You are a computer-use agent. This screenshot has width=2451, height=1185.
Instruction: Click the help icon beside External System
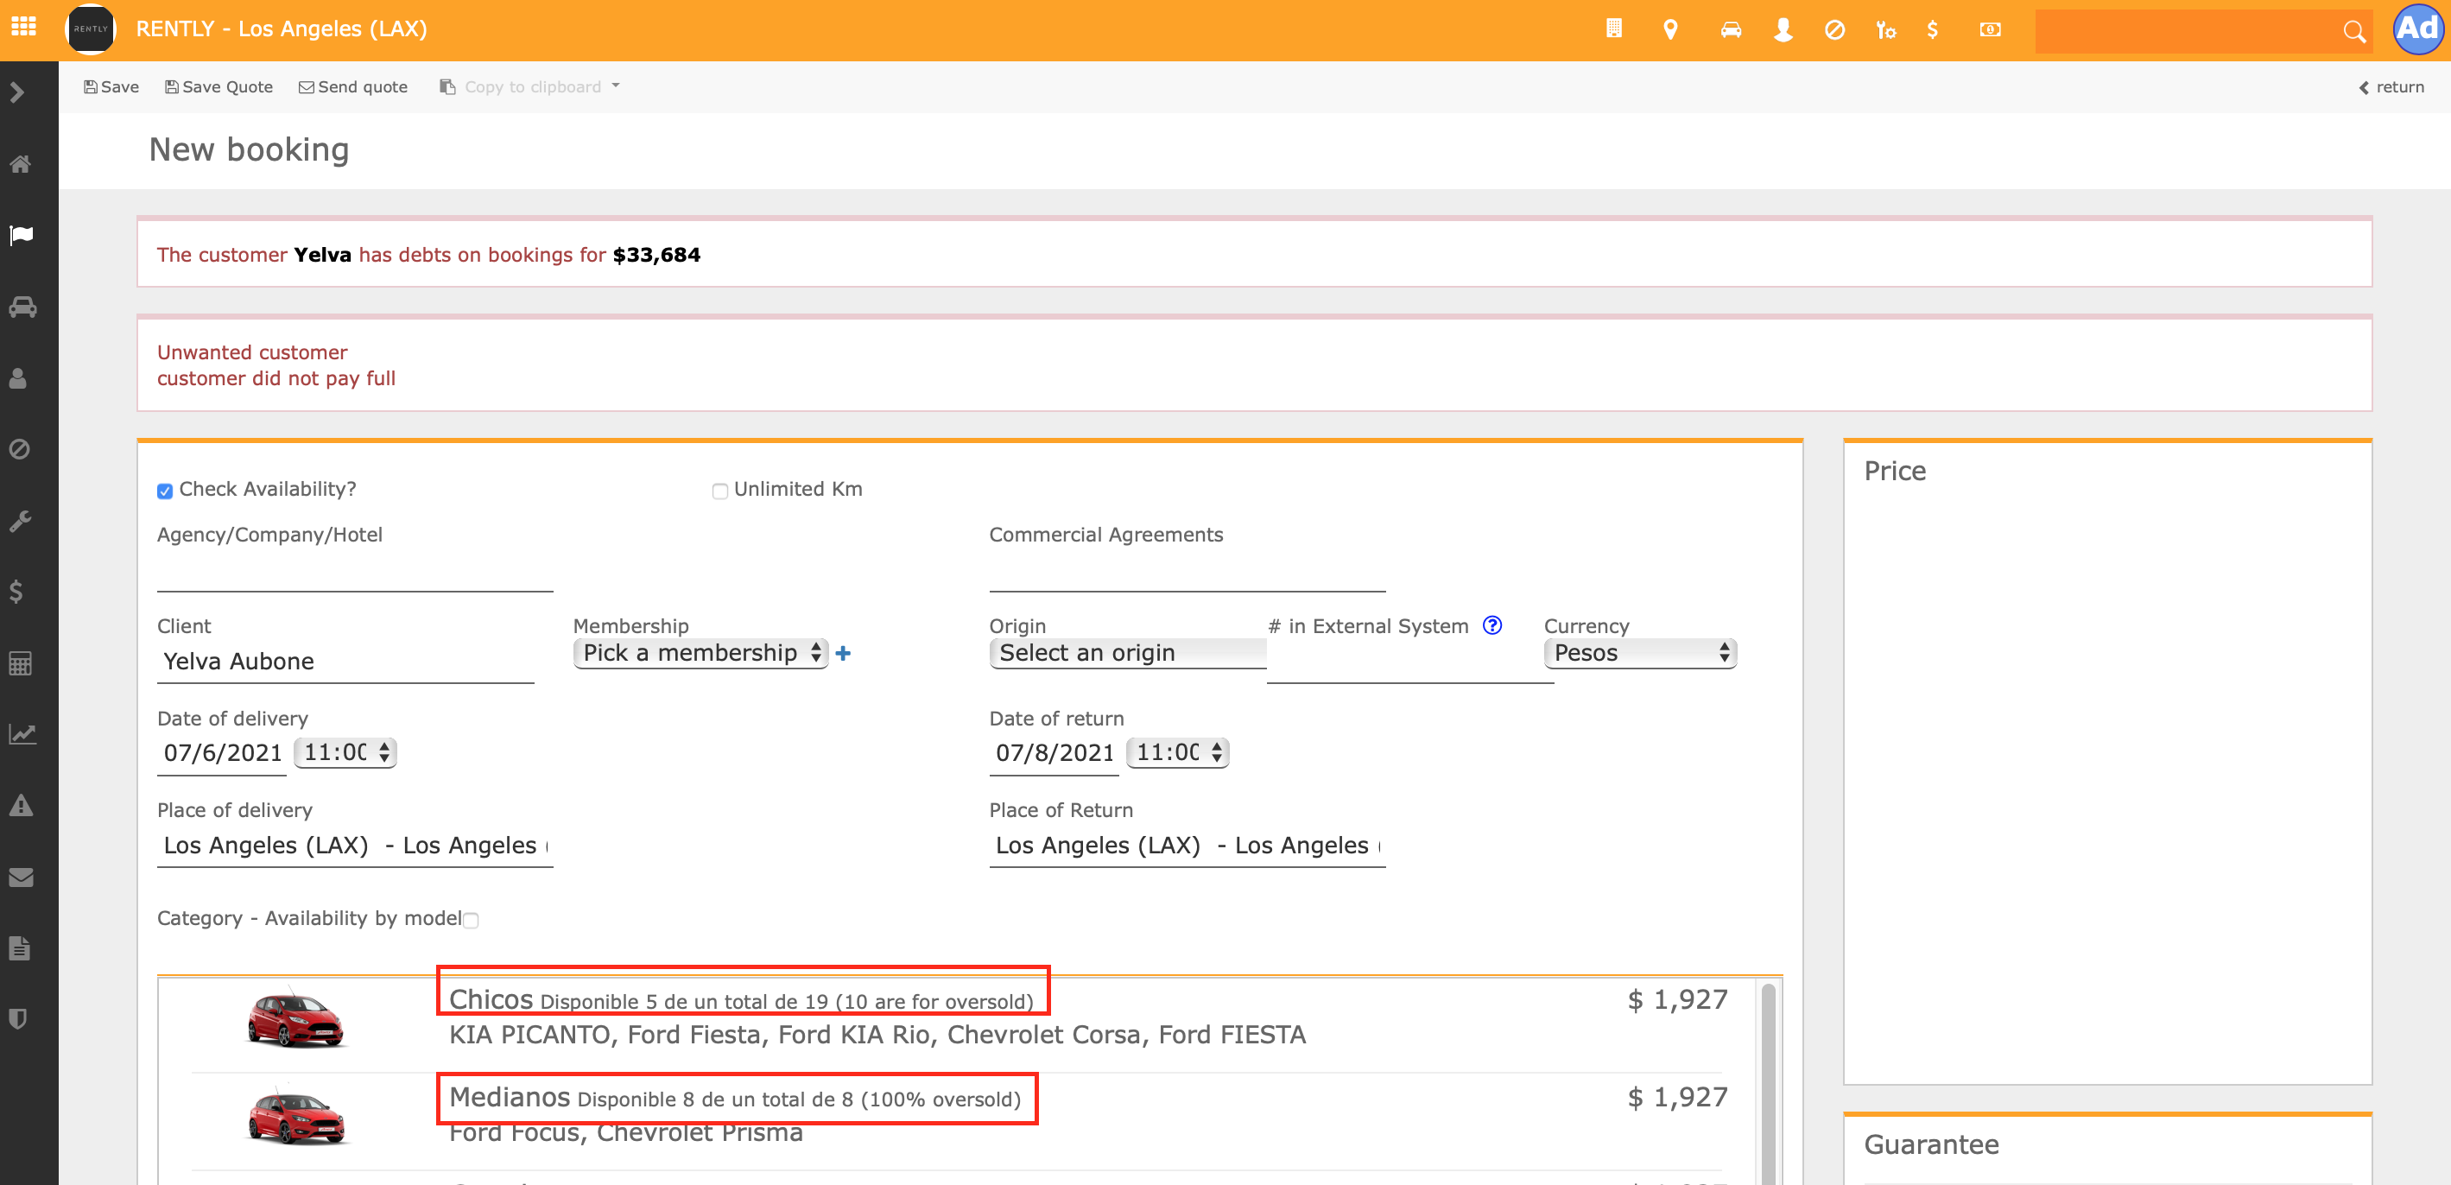point(1491,625)
